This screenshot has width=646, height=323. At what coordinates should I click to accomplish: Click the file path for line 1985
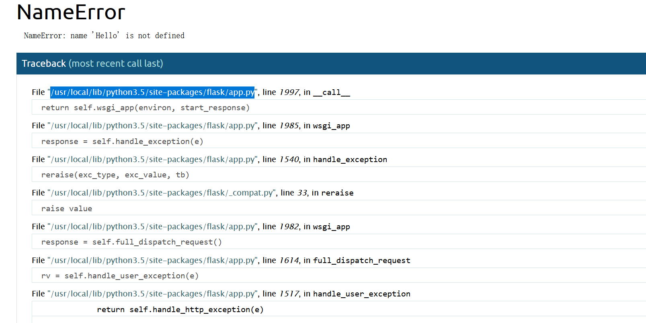[152, 126]
